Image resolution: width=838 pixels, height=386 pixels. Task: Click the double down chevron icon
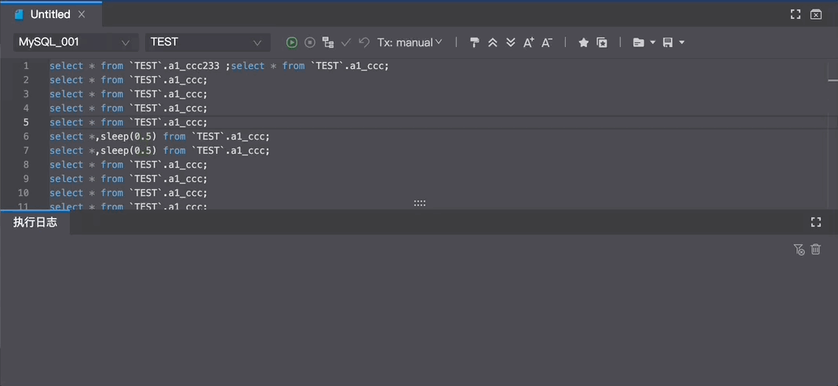(x=510, y=43)
